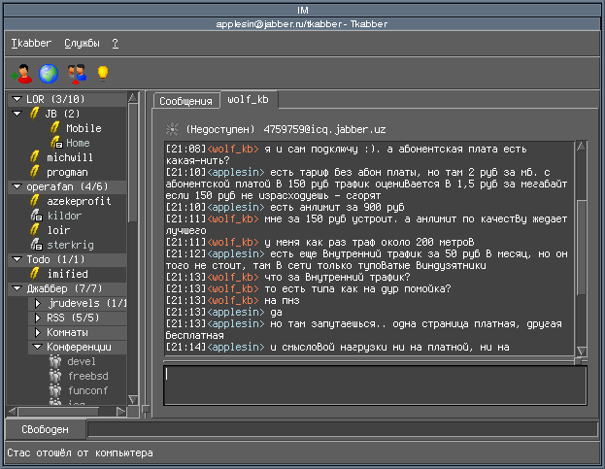Open service discovery via the globe icon
This screenshot has width=605, height=469.
pyautogui.click(x=48, y=73)
